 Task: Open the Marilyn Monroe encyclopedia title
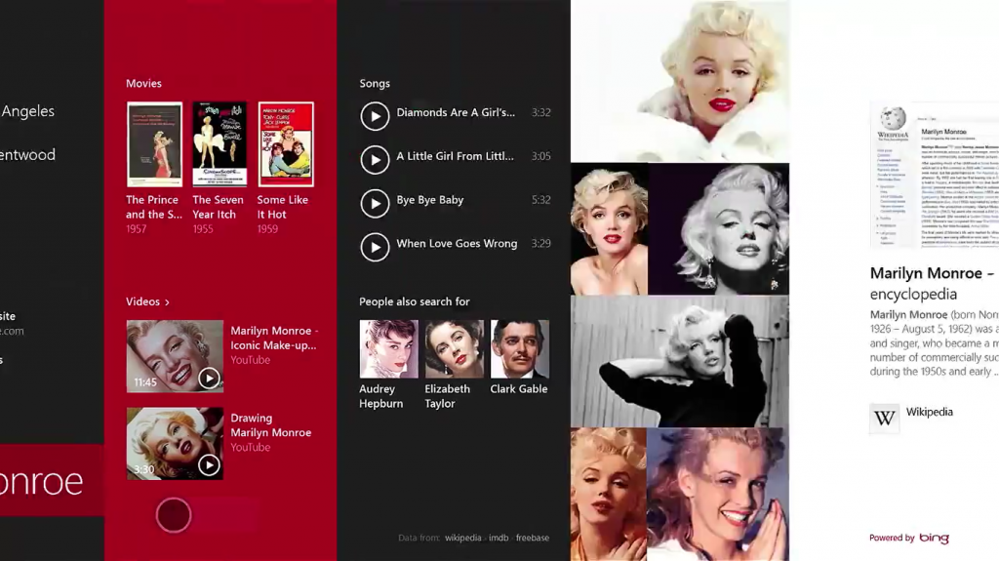(x=932, y=283)
